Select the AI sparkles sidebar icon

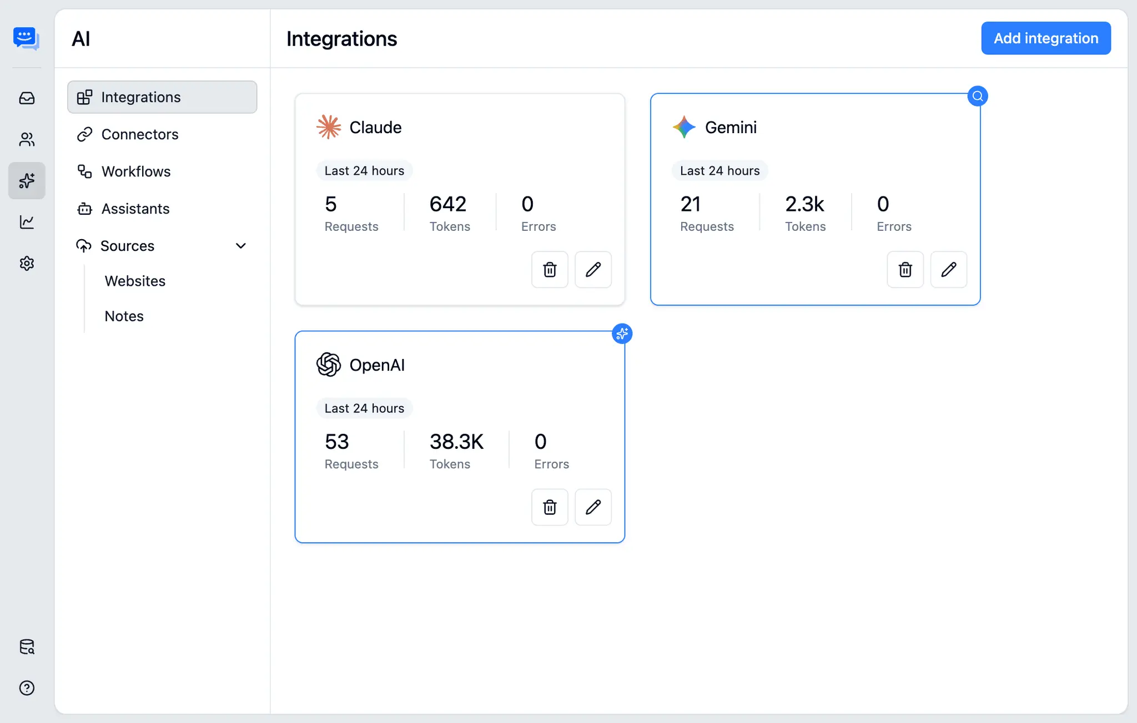27,180
